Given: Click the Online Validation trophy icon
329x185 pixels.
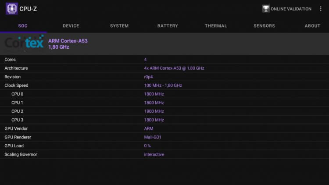Looking at the screenshot, I should pos(266,9).
